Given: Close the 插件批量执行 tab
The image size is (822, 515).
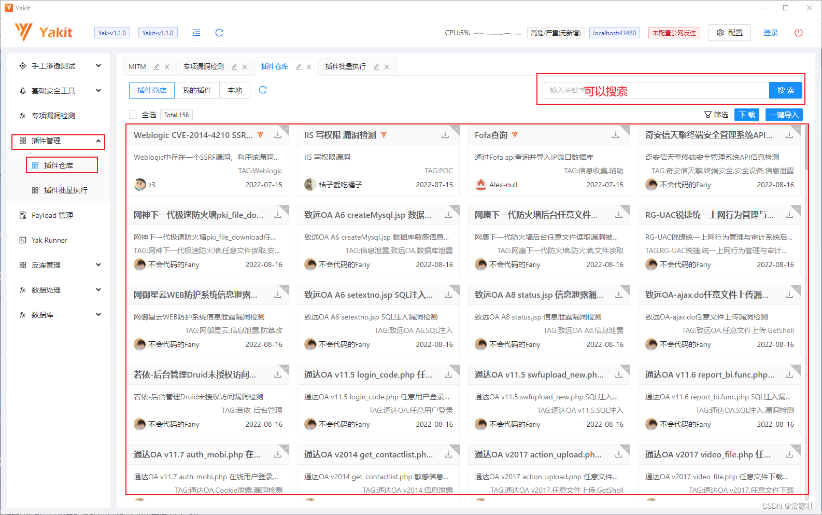Looking at the screenshot, I should click(387, 67).
